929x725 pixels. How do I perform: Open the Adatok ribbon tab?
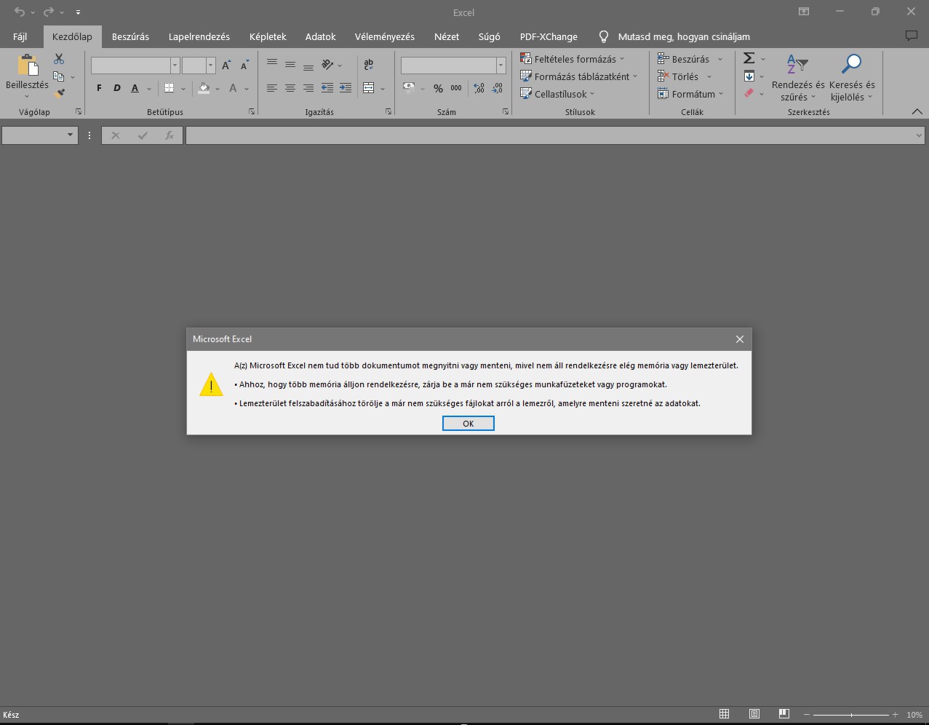click(321, 36)
